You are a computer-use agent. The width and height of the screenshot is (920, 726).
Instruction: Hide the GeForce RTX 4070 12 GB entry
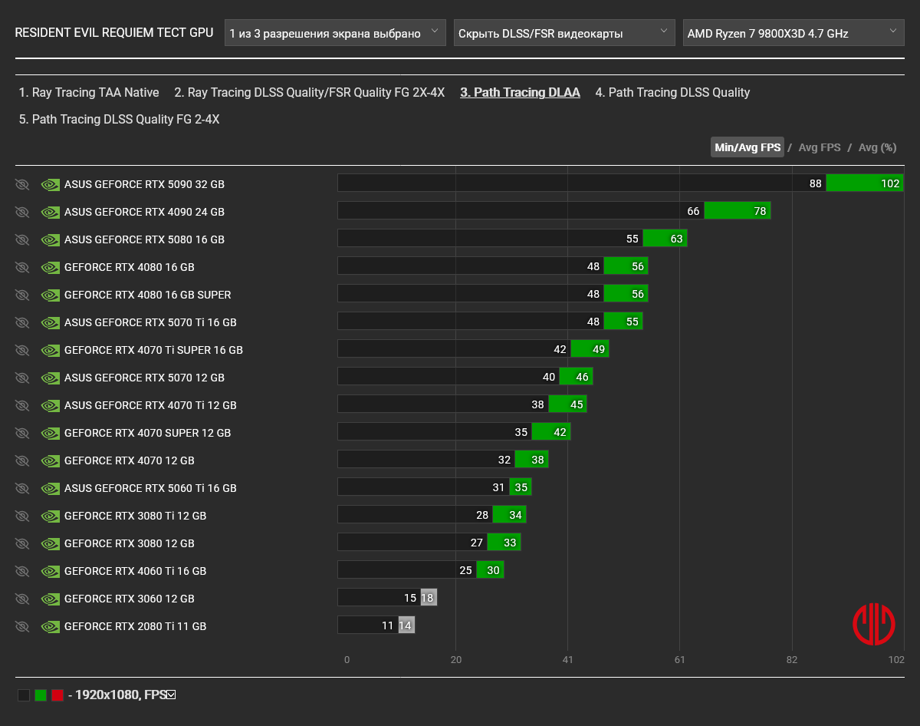tap(21, 460)
